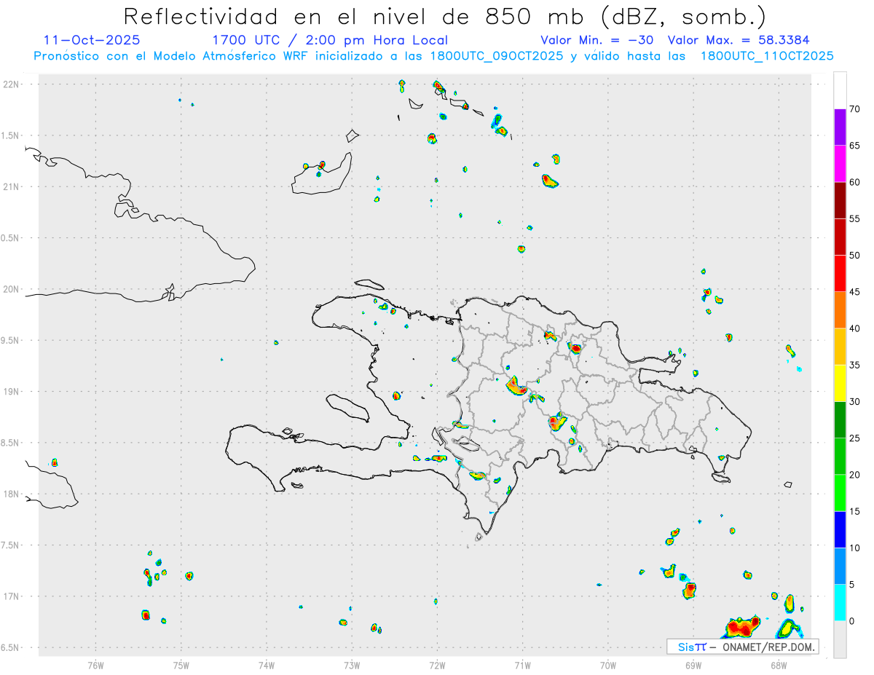Screen dimensions: 874x675
Task: Pick the orange 40–45 dBZ color band
Action: [x=840, y=310]
